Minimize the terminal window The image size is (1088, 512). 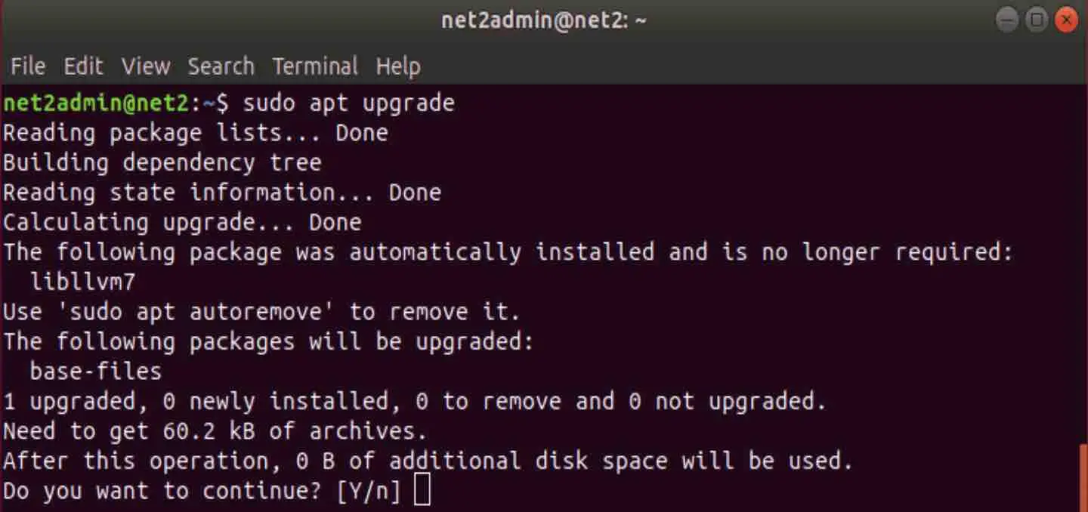click(x=1008, y=20)
